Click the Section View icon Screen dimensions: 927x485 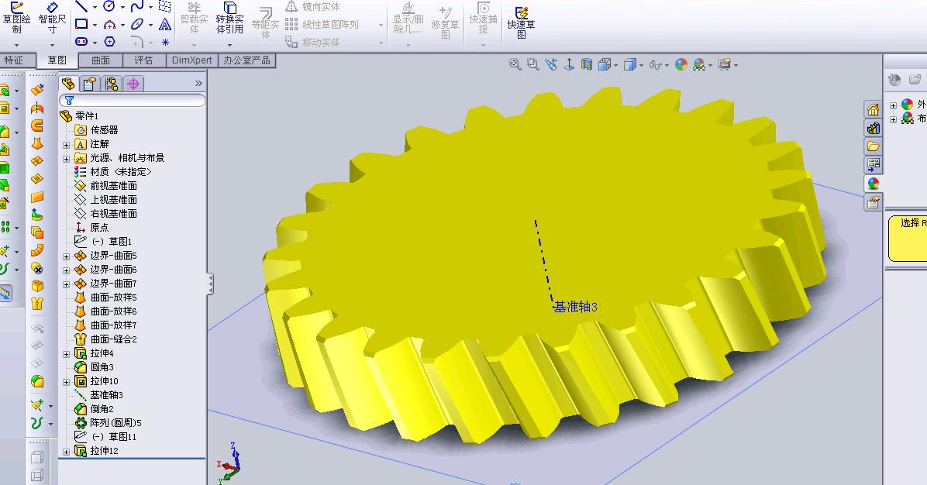587,64
